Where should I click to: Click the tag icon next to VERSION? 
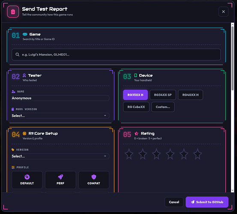tap(13, 149)
